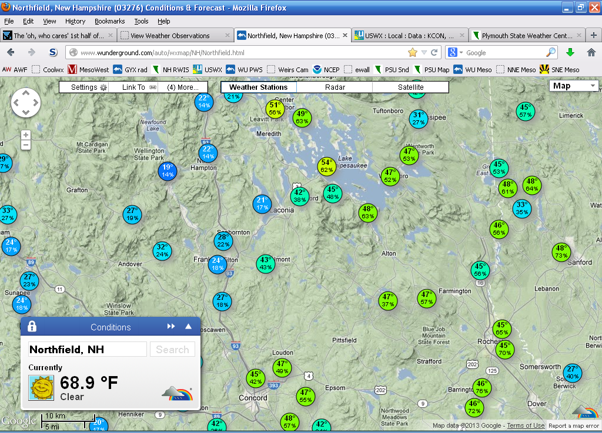Image resolution: width=602 pixels, height=433 pixels.
Task: Open the NCEP bookmark
Action: 326,70
